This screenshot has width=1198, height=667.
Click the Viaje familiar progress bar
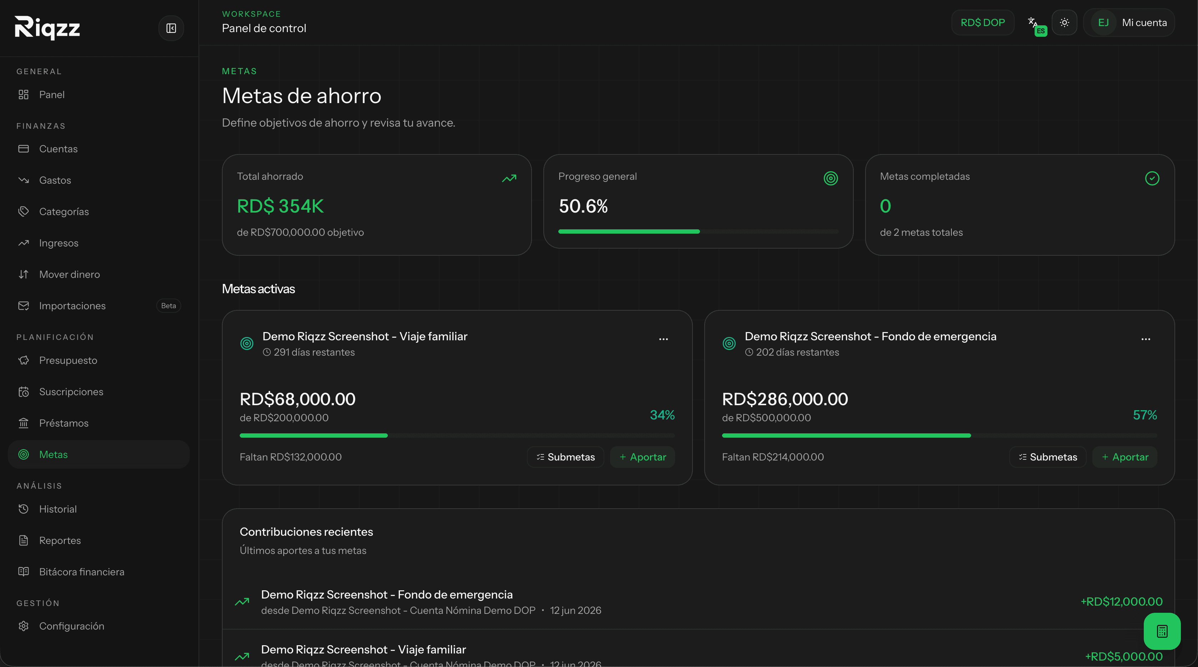(457, 436)
